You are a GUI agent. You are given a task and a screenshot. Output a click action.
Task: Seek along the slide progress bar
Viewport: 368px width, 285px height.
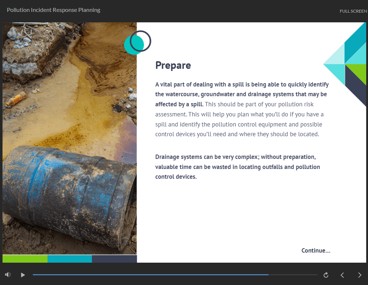coord(175,275)
